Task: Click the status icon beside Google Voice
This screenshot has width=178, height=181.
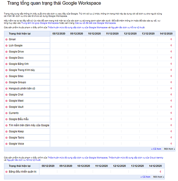Action: pos(7,144)
